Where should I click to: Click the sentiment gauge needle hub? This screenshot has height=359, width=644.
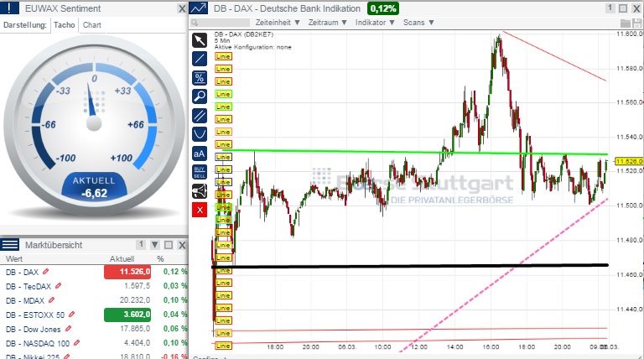(94, 123)
